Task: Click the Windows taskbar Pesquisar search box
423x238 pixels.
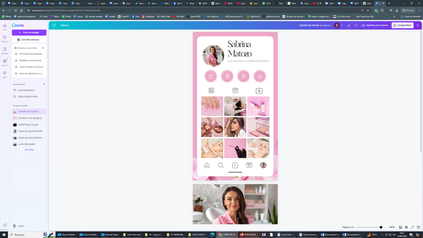Action: click(32, 235)
